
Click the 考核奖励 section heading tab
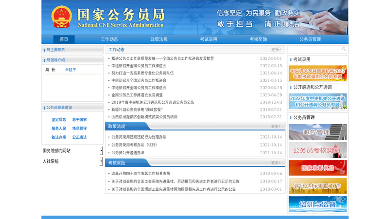(x=117, y=163)
